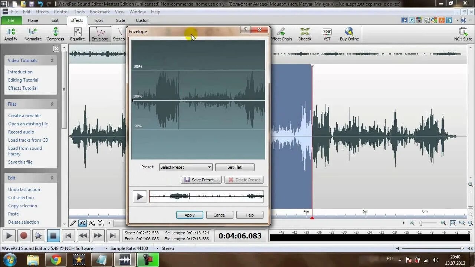Open the Effects menu in menu bar

coord(42,12)
